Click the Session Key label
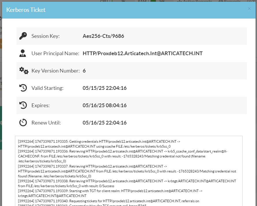Image resolution: width=257 pixels, height=206 pixels. click(45, 36)
